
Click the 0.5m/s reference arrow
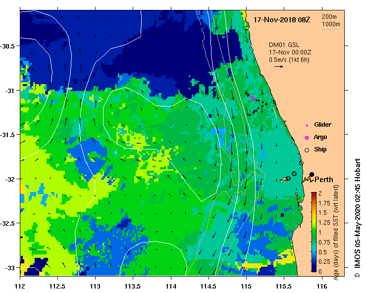tap(279, 66)
